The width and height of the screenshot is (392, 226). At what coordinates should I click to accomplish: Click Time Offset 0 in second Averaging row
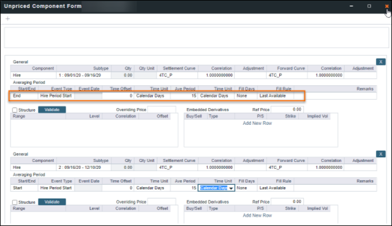click(x=118, y=188)
